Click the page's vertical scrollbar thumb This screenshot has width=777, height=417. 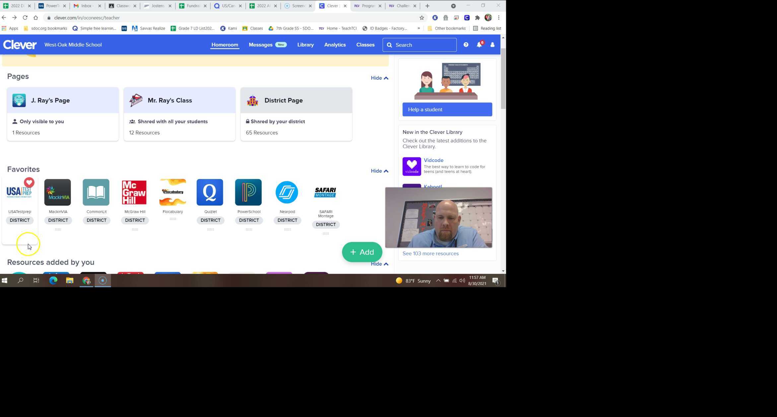pos(503,78)
